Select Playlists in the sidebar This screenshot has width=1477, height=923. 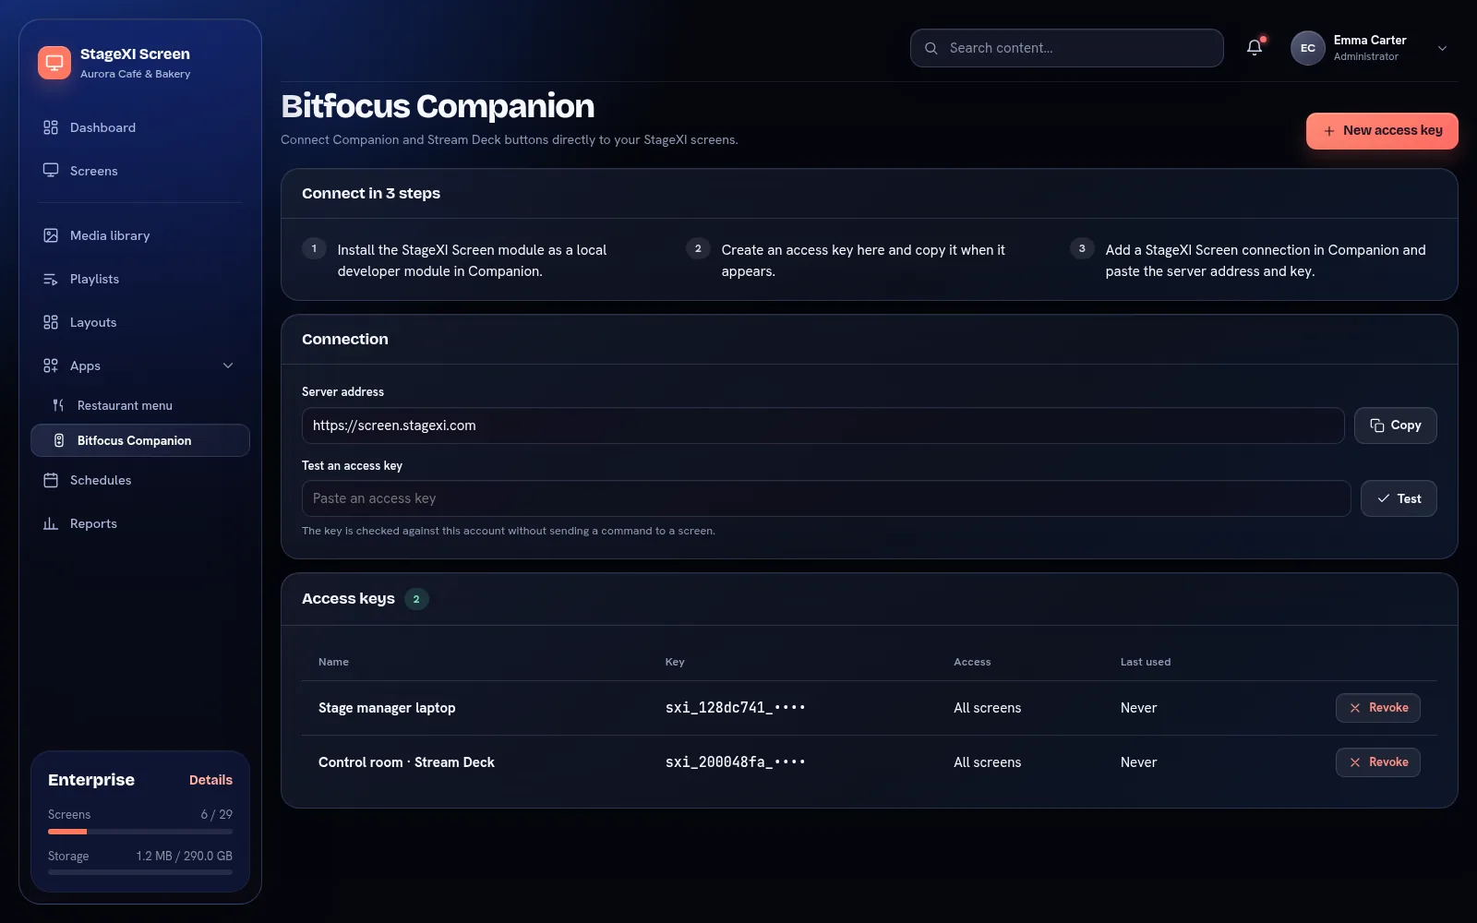pyautogui.click(x=140, y=279)
